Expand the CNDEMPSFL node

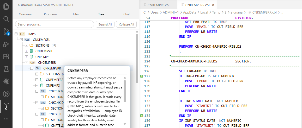(26, 51)
